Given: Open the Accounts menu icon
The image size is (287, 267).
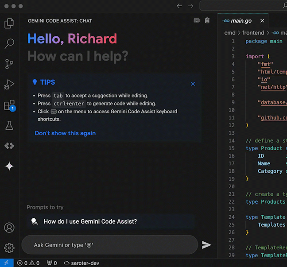Looking at the screenshot, I should click(9, 228).
